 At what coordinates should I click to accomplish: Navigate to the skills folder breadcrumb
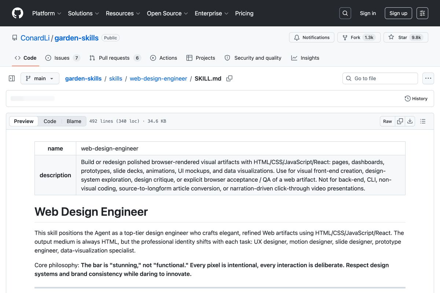coord(115,78)
